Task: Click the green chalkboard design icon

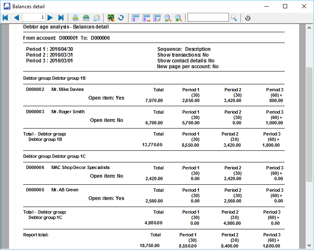Action: click(111, 18)
